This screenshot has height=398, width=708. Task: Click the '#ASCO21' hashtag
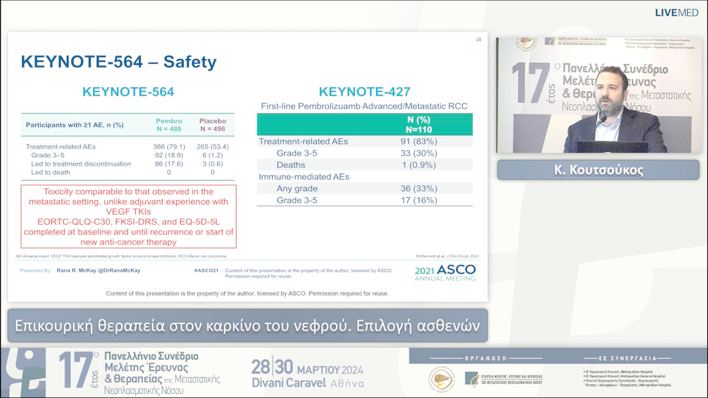coord(206,270)
